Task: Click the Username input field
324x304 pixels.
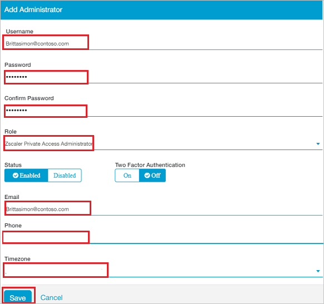Action: [x=163, y=43]
